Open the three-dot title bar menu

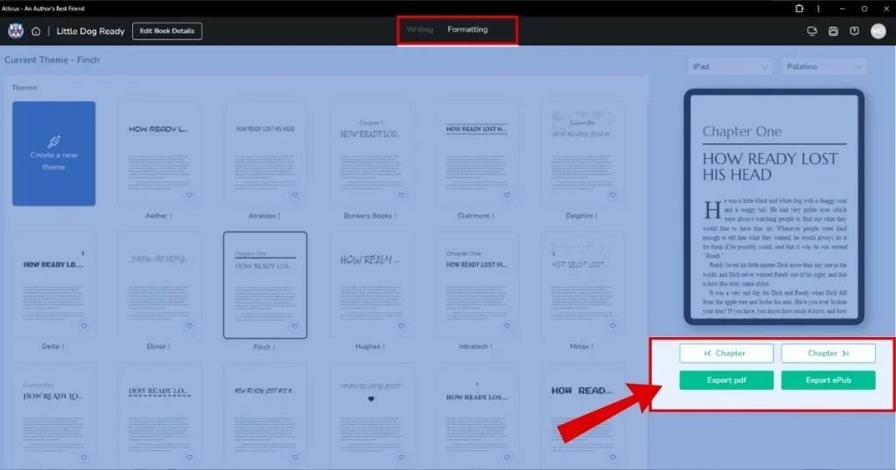(818, 9)
